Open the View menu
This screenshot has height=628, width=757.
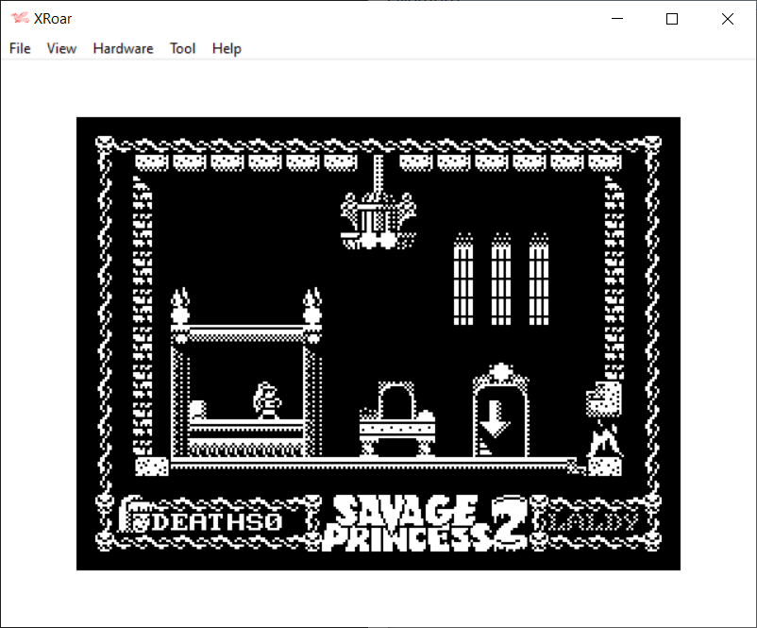coord(61,48)
